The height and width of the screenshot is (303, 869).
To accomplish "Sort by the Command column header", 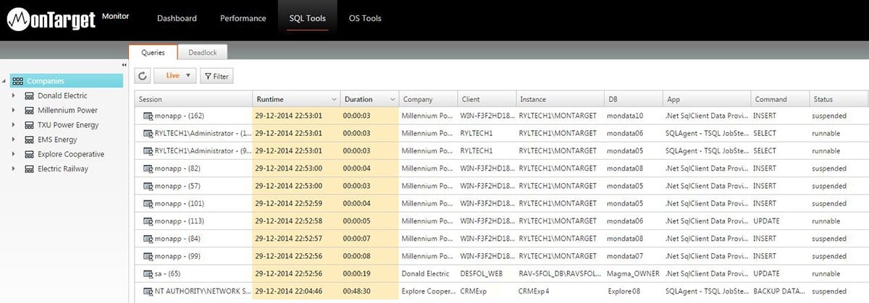I will (x=778, y=99).
